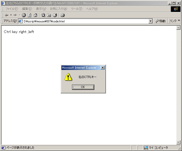Viewport: 182px width, 151px height.
Task: Open the 編集(E) menu
Action: [x=27, y=9]
